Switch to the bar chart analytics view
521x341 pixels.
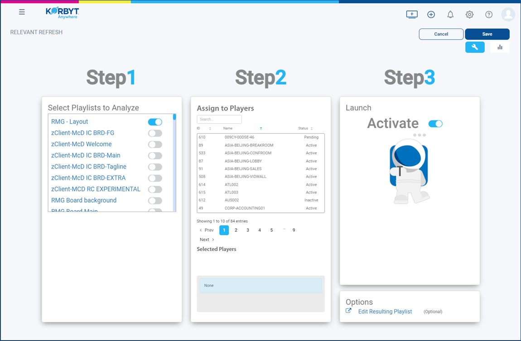pyautogui.click(x=500, y=47)
